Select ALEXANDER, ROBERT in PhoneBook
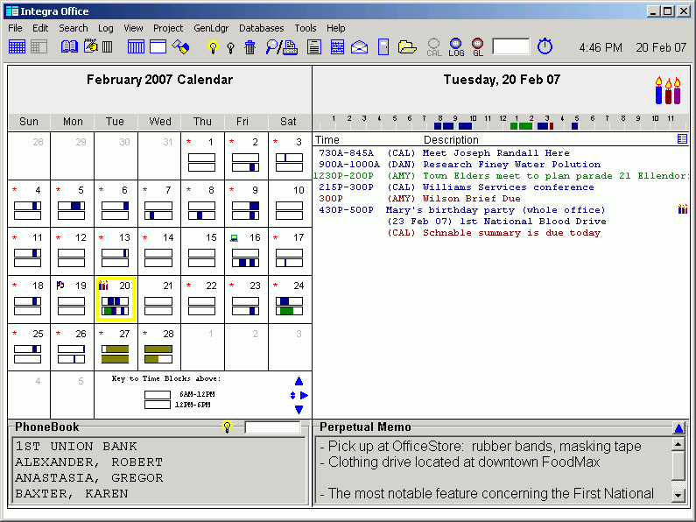 (88, 462)
